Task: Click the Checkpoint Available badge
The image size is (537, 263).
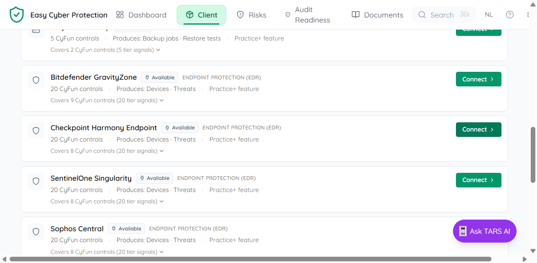Action: tap(180, 128)
